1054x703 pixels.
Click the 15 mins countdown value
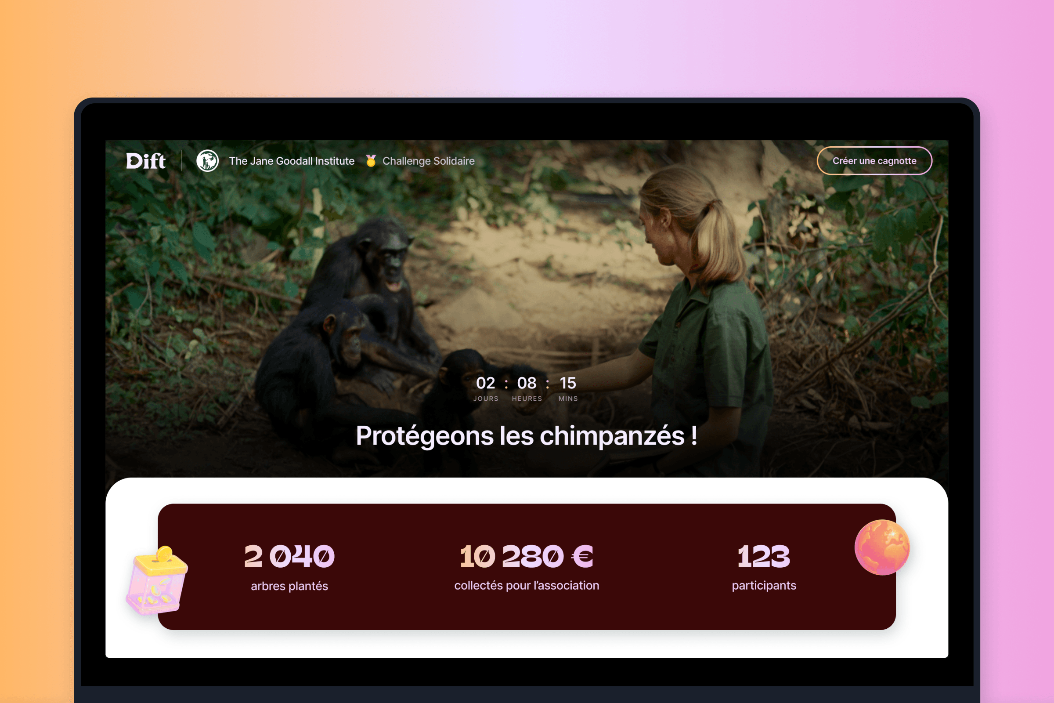point(568,383)
